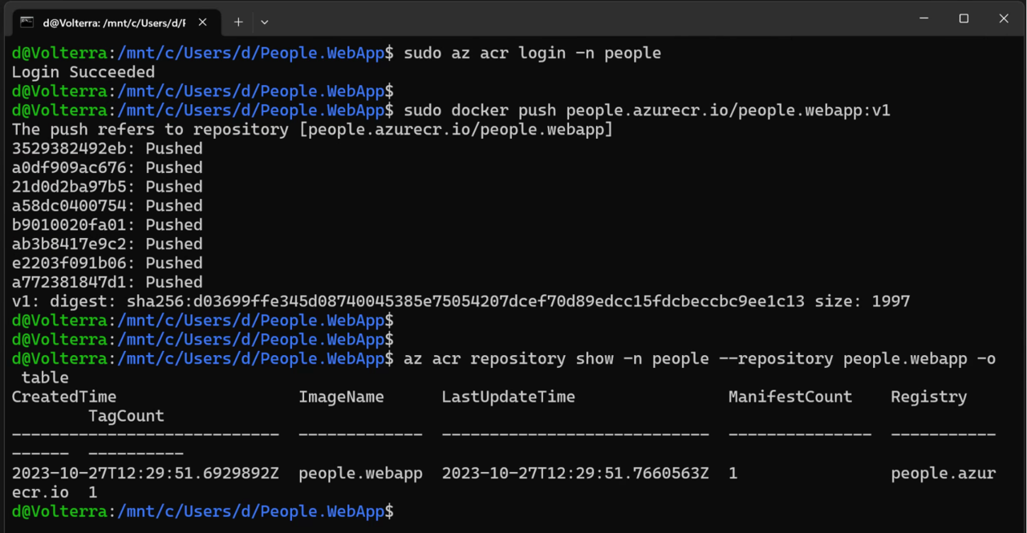Viewport: 1027px width, 533px height.
Task: Open a new terminal tab with the plus button
Action: pyautogui.click(x=237, y=22)
